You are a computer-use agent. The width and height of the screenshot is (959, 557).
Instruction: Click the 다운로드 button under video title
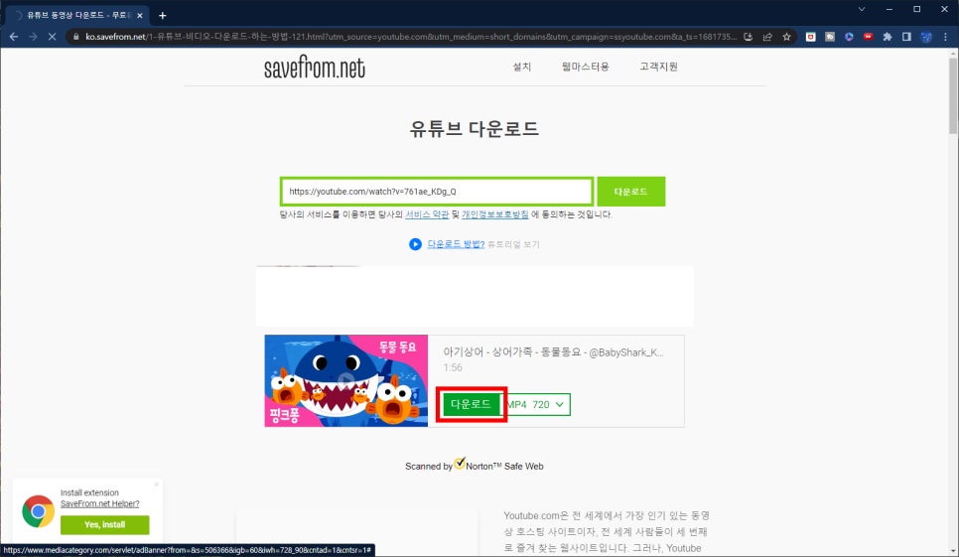[x=471, y=404]
